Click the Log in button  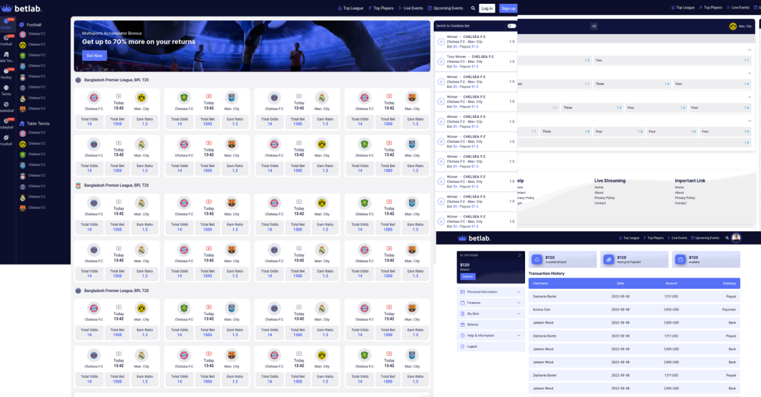[487, 8]
